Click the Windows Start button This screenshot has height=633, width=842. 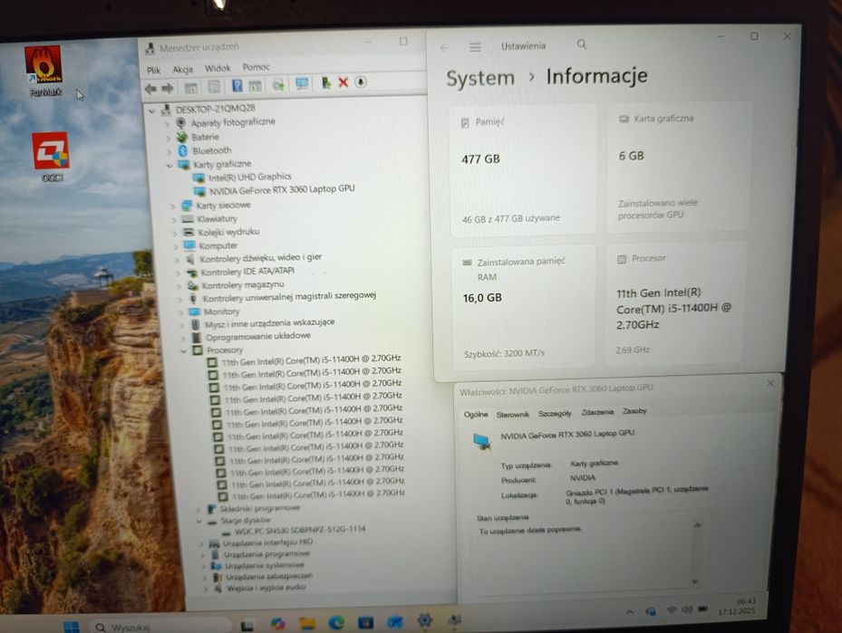pyautogui.click(x=71, y=627)
